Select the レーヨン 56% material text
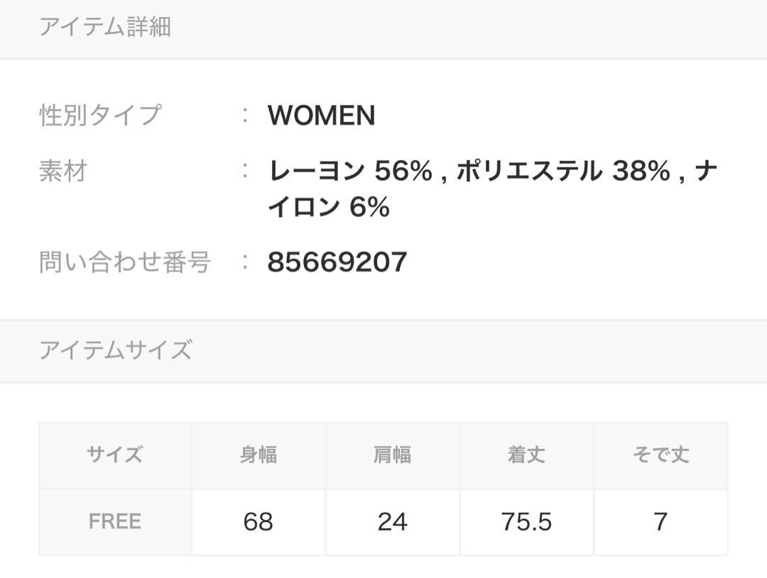The height and width of the screenshot is (578, 767). click(350, 171)
